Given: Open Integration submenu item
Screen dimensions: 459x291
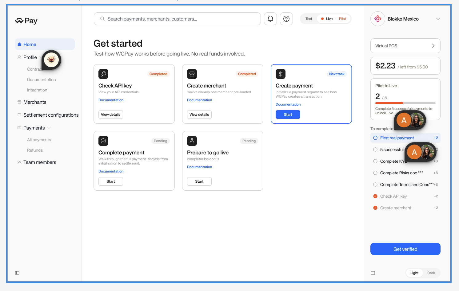Looking at the screenshot, I should 37,90.
